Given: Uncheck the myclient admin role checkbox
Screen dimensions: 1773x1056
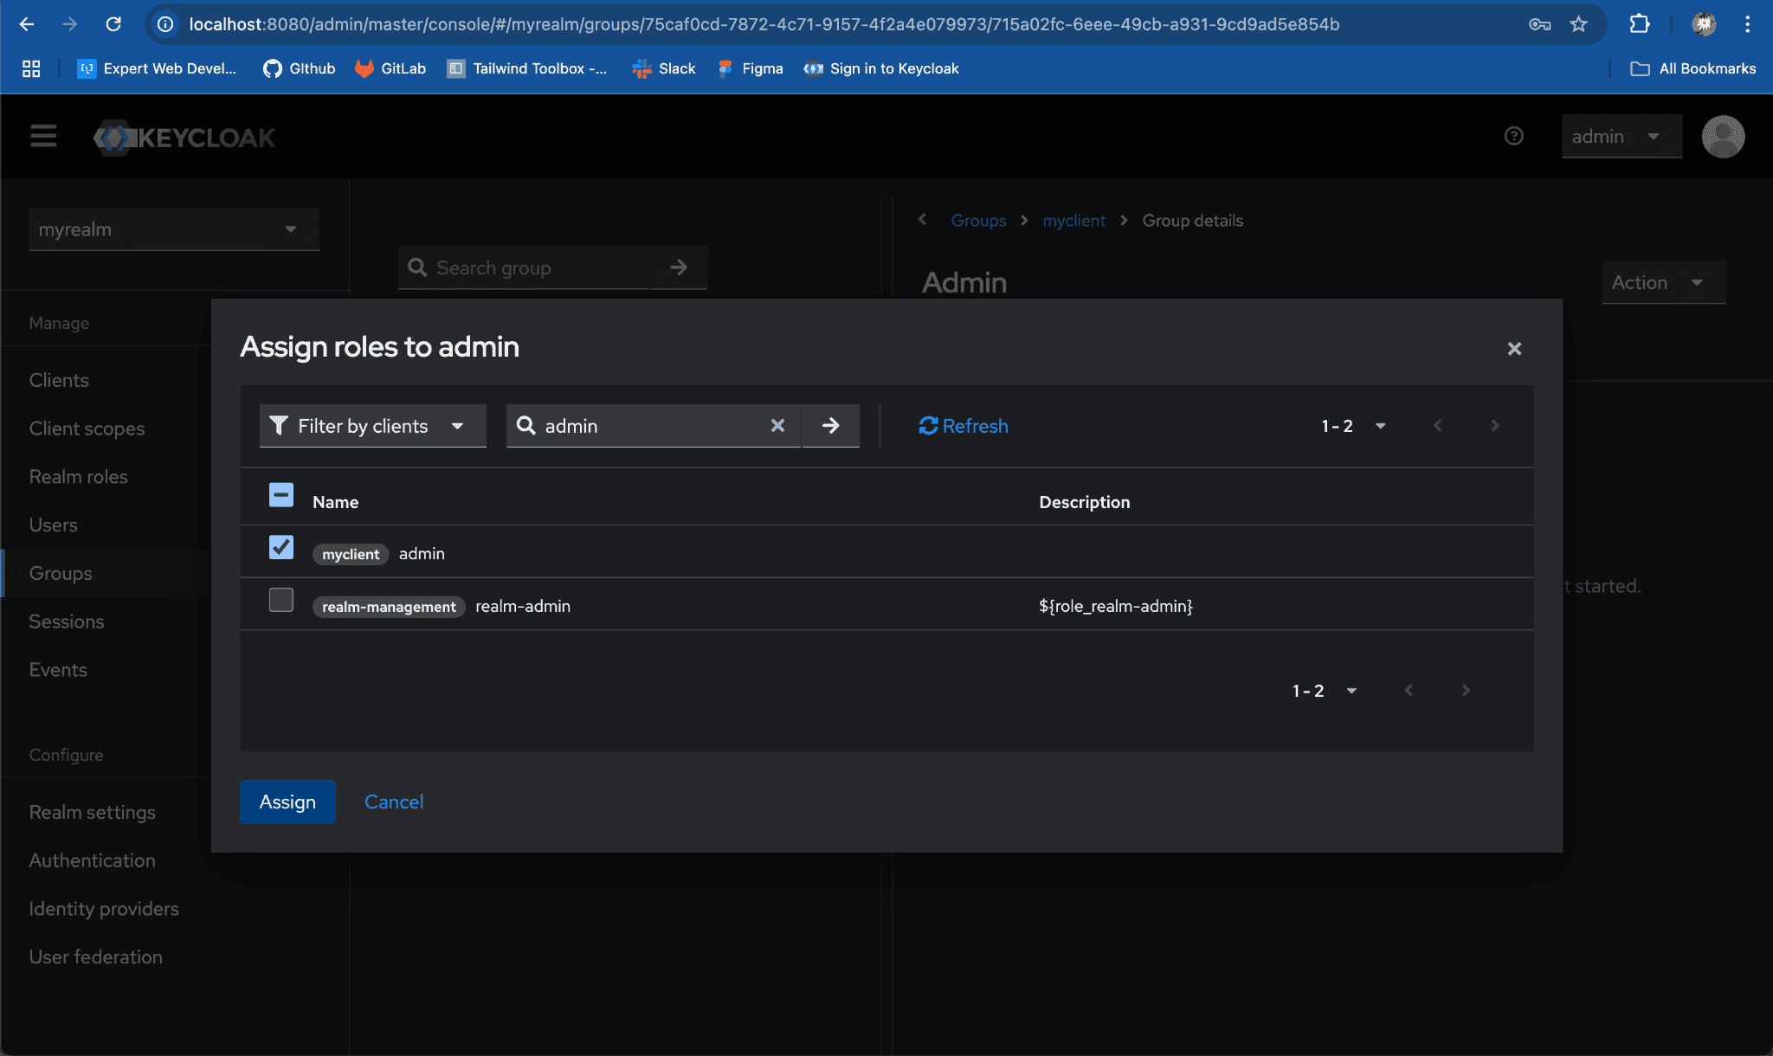Looking at the screenshot, I should click(x=281, y=547).
